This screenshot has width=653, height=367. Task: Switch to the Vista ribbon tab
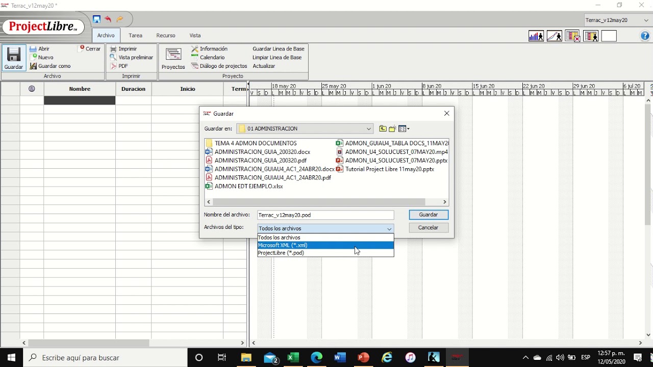(x=195, y=36)
